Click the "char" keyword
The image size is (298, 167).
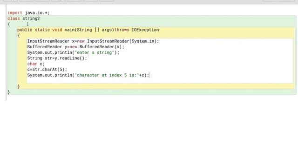32,64
